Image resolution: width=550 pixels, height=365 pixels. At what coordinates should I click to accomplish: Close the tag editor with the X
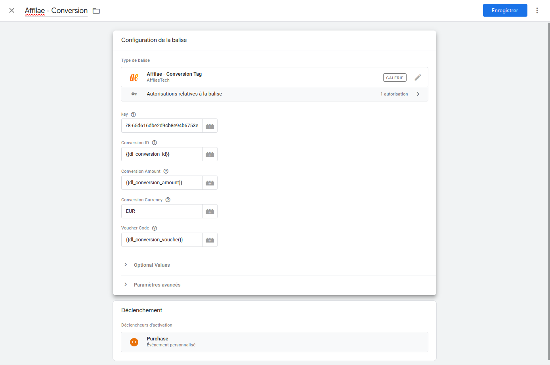point(12,11)
